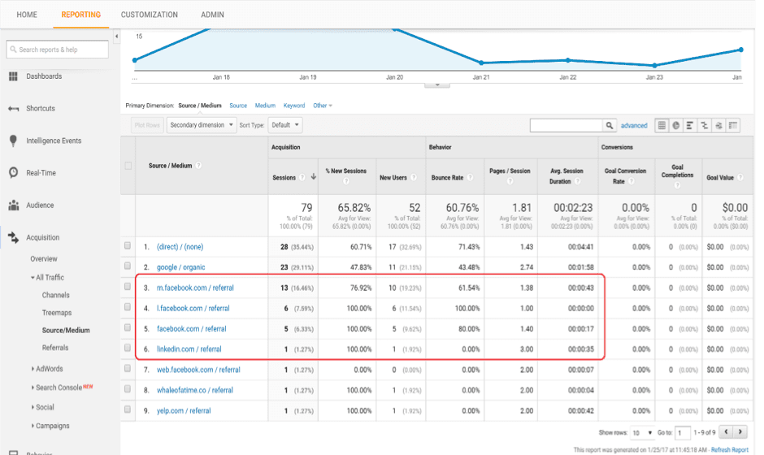Click the table search magnifier button
This screenshot has height=455, width=764.
pos(609,126)
